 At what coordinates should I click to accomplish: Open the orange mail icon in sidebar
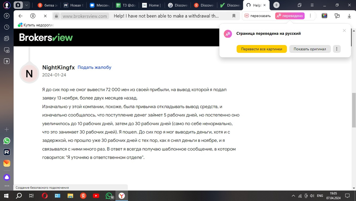(x=7, y=163)
